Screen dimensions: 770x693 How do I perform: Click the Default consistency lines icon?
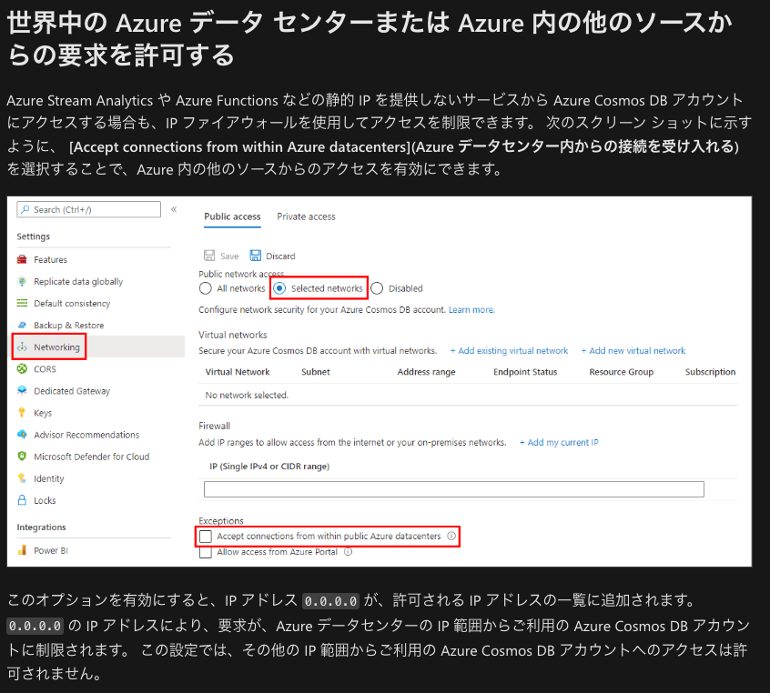pyautogui.click(x=22, y=304)
